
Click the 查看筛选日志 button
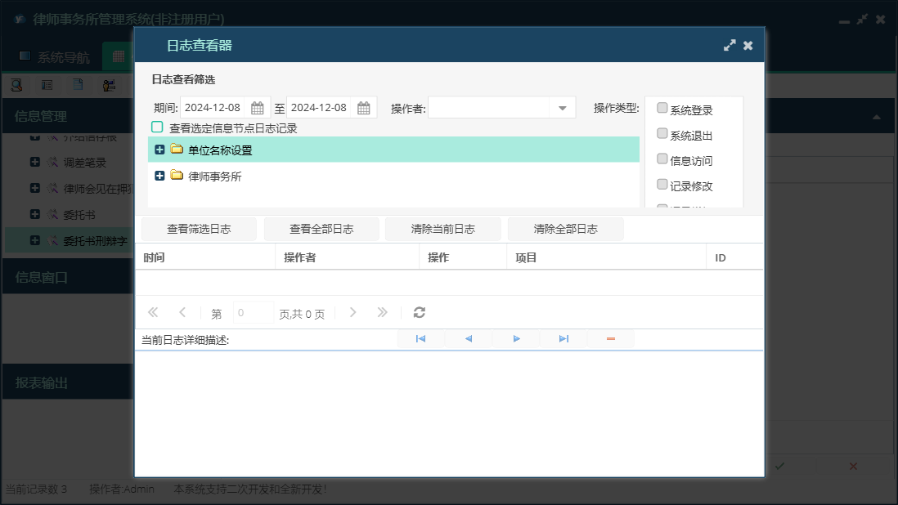[199, 229]
